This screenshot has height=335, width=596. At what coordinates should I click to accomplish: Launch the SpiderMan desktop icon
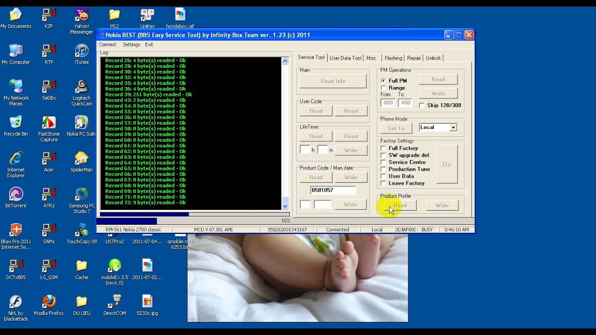[x=81, y=161]
